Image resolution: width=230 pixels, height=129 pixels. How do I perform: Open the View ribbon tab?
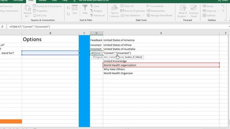54,1
